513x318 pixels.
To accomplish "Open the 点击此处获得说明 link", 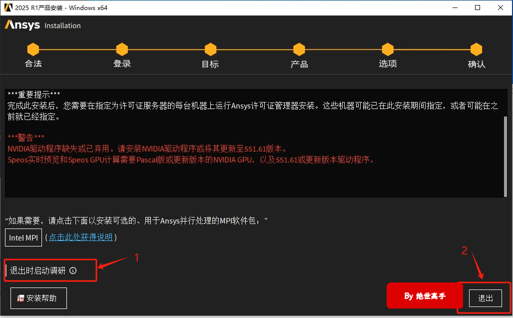I will (x=81, y=237).
